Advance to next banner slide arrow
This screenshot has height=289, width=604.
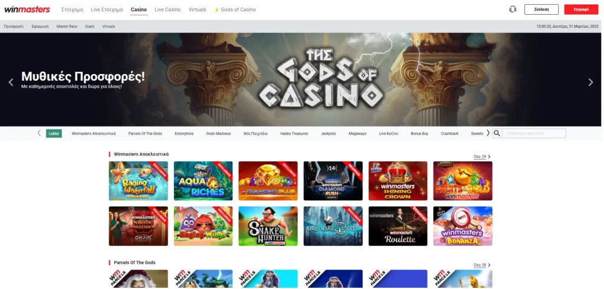coord(590,82)
